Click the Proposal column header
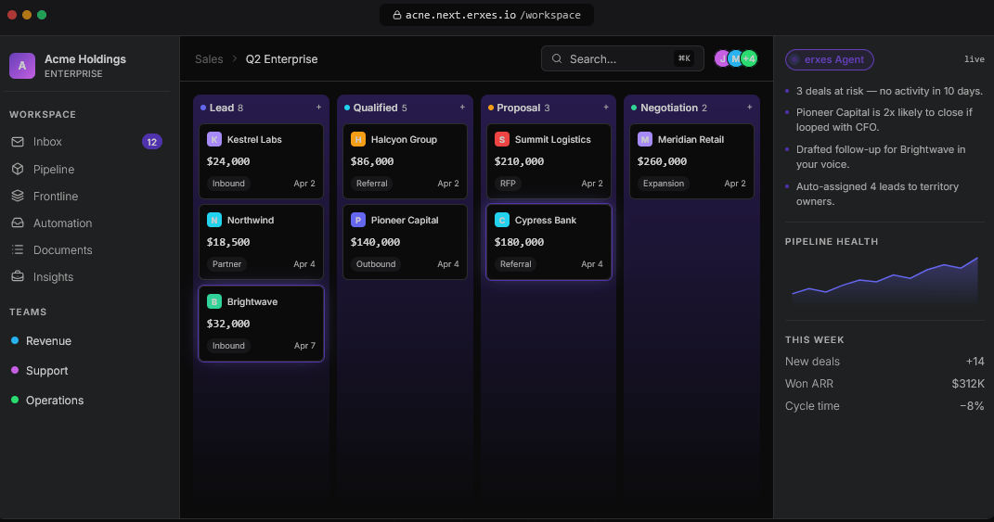Screen dimensions: 994x522 [549, 108]
